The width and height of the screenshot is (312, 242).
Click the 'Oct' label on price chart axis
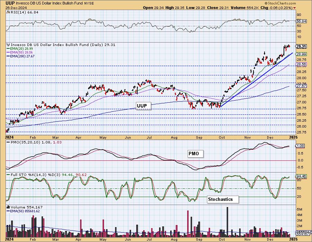222,137
